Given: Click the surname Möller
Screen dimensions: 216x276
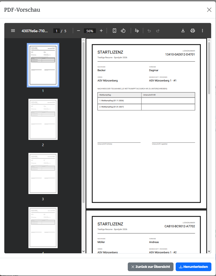Looking at the screenshot, I should click(x=101, y=242).
